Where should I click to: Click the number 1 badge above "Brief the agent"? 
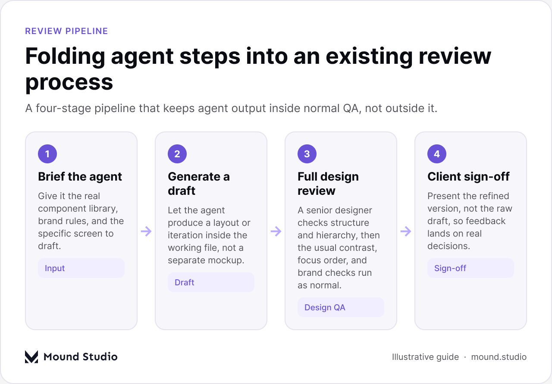(x=47, y=154)
